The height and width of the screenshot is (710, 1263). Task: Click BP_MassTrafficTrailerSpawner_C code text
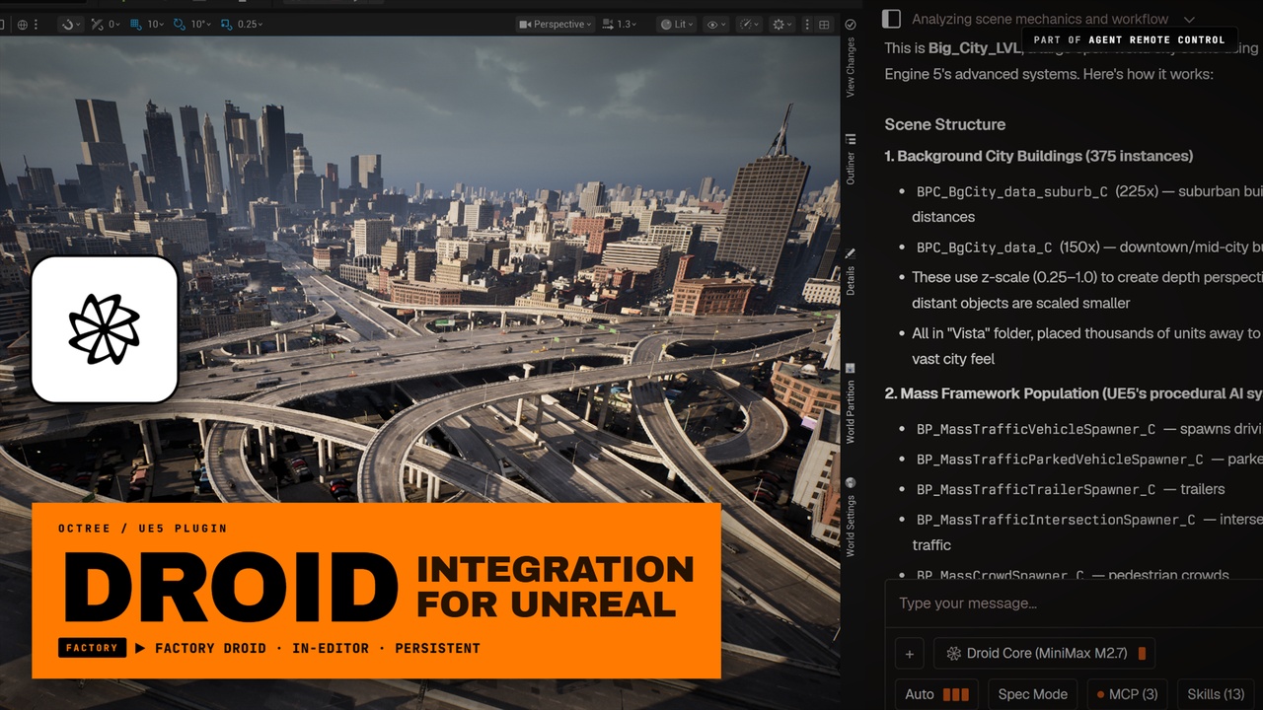[x=1036, y=490]
